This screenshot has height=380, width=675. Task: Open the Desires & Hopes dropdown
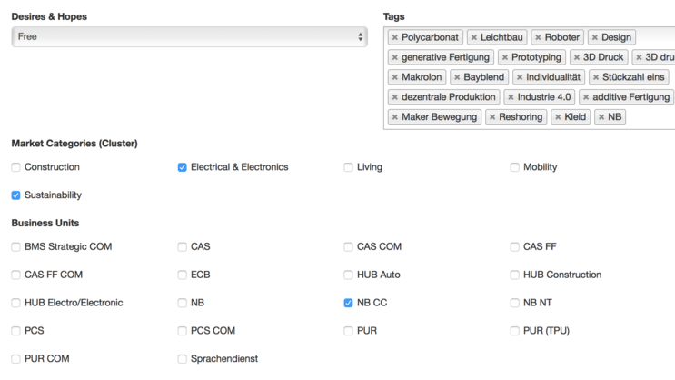tap(189, 37)
